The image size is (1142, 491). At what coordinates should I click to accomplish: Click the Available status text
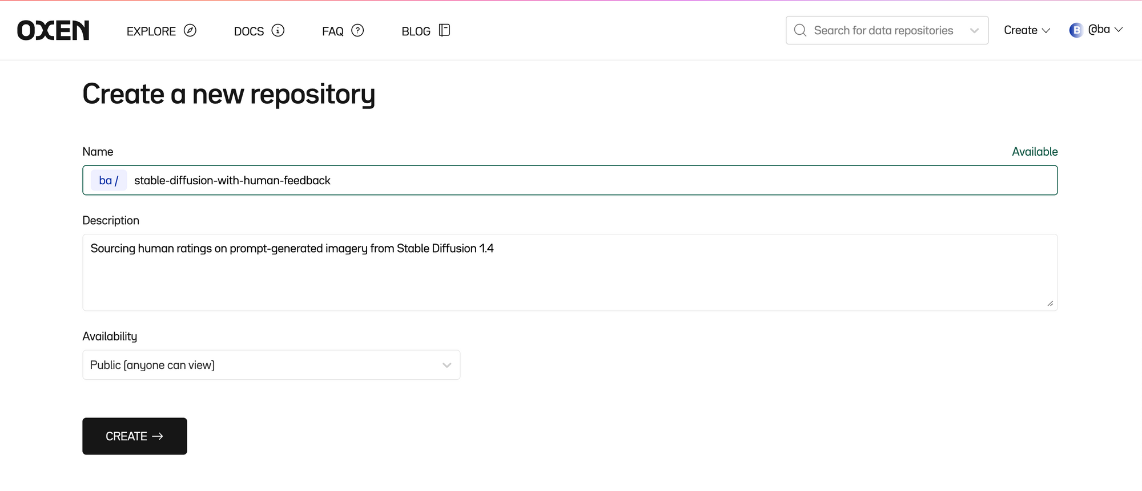(1035, 152)
